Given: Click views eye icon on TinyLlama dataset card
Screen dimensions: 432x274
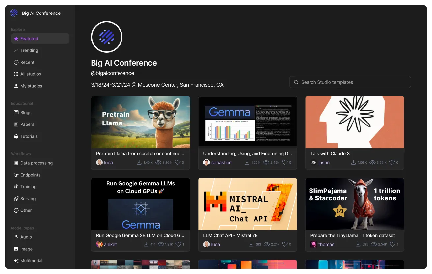Looking at the screenshot, I should pyautogui.click(x=374, y=244).
